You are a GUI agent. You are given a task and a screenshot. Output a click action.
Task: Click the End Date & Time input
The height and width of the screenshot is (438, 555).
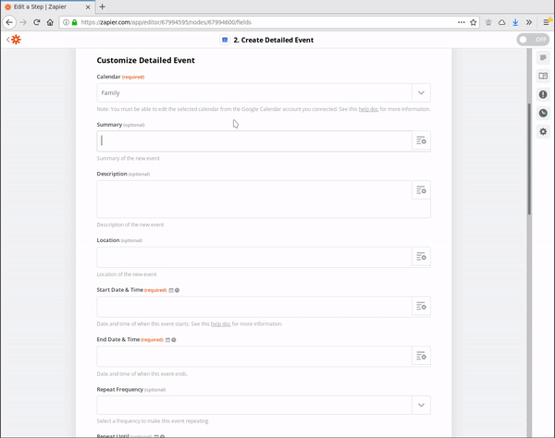tap(254, 357)
